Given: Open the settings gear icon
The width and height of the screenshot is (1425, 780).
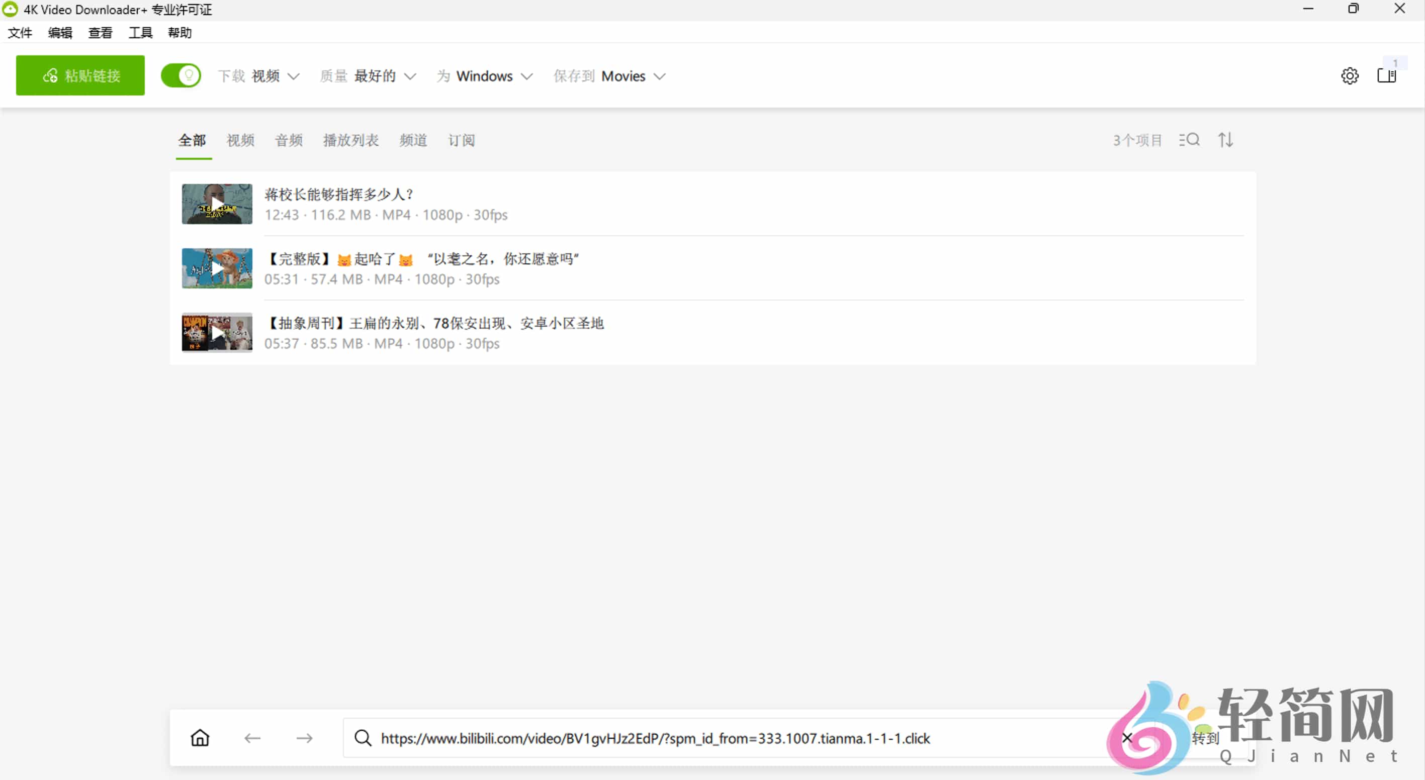Looking at the screenshot, I should pos(1350,76).
